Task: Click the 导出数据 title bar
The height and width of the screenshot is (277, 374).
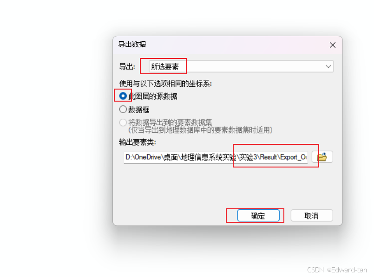Action: click(222, 45)
